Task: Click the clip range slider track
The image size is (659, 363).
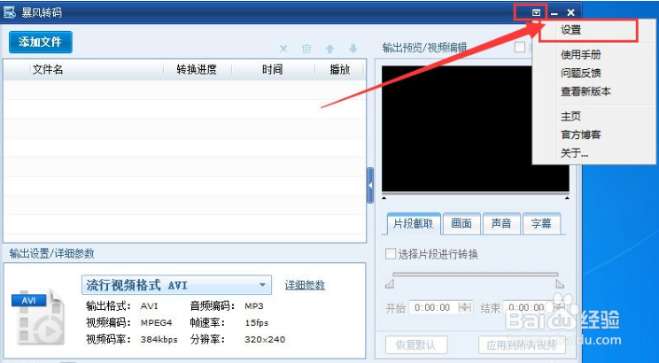Action: pyautogui.click(x=476, y=274)
